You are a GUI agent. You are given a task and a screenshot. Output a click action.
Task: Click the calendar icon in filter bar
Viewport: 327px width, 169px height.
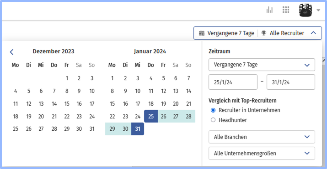point(202,33)
